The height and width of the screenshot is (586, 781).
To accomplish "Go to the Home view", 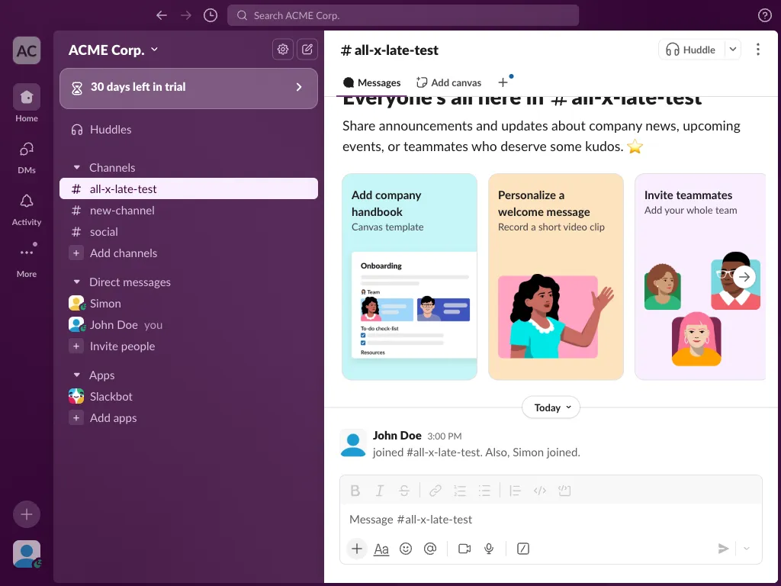I will click(27, 103).
